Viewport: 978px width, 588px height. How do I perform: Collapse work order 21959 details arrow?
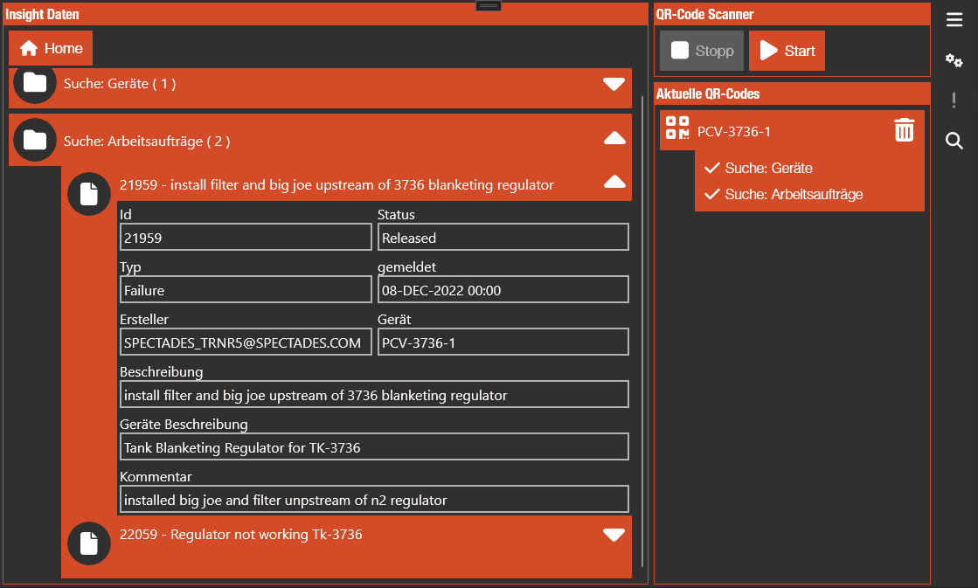(x=614, y=182)
